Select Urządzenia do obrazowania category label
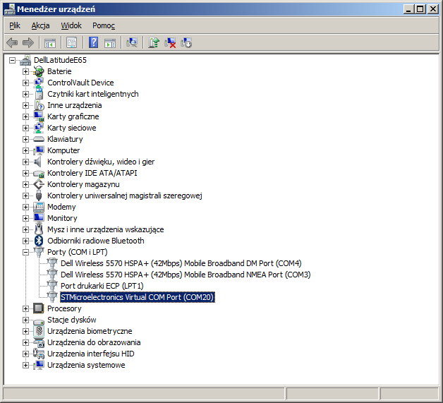 point(94,342)
